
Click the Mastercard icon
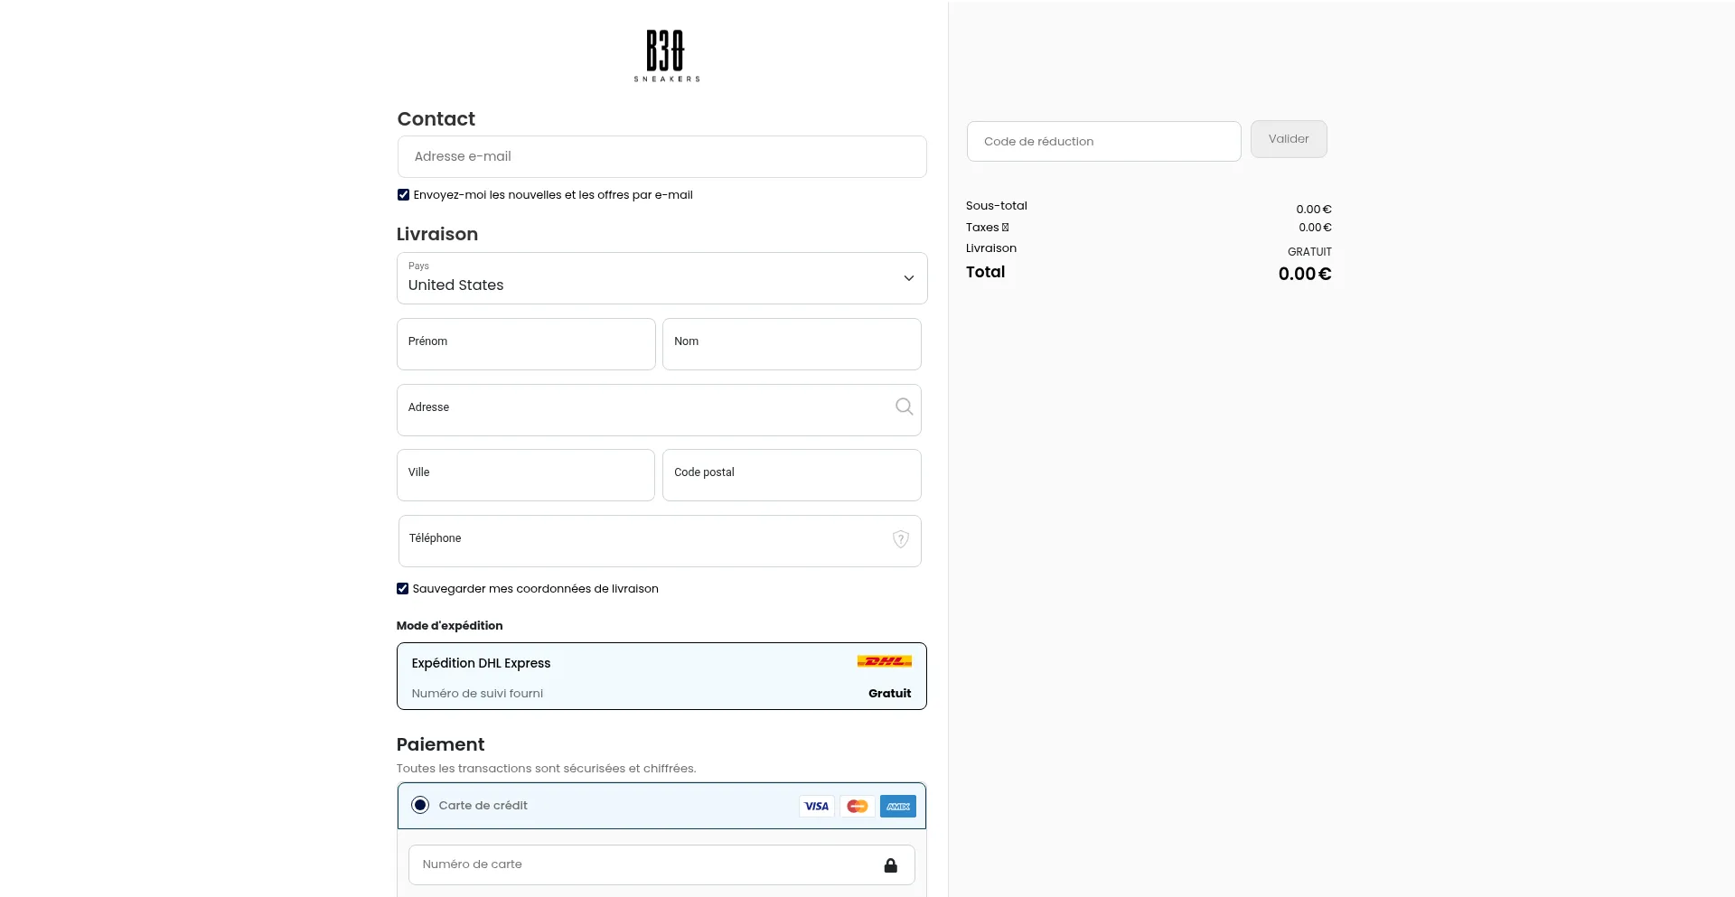tap(857, 806)
